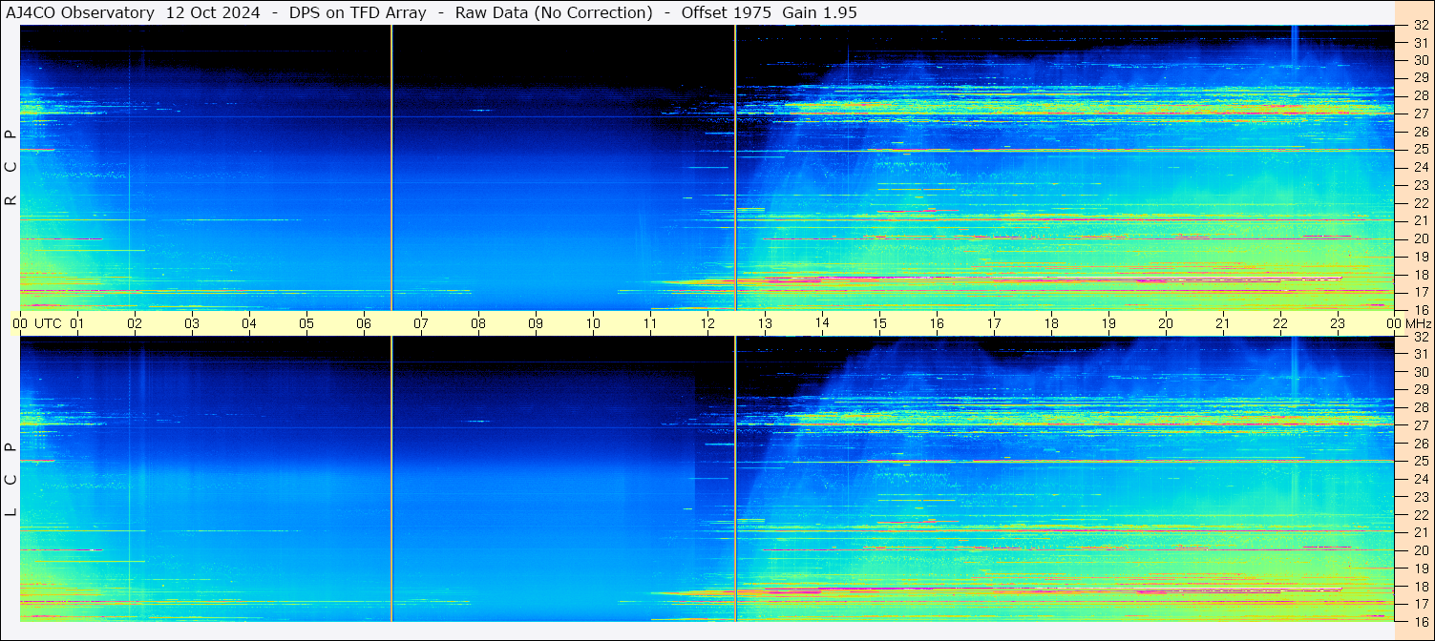Click the 23 UTC hour label
Image resolution: width=1435 pixels, height=641 pixels.
pos(1338,323)
